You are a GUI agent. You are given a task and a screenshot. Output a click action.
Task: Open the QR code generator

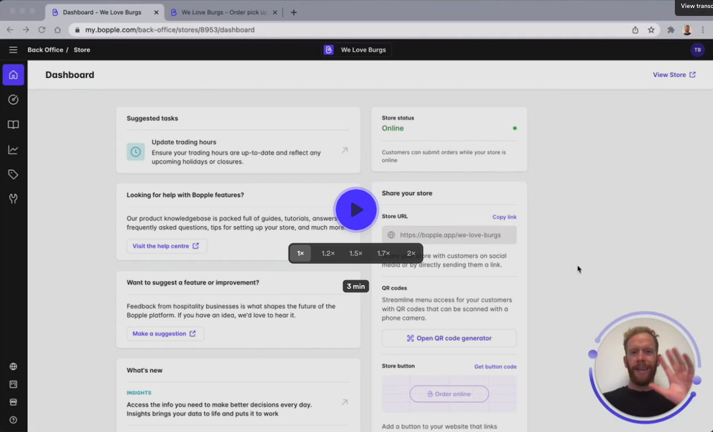[x=449, y=338]
